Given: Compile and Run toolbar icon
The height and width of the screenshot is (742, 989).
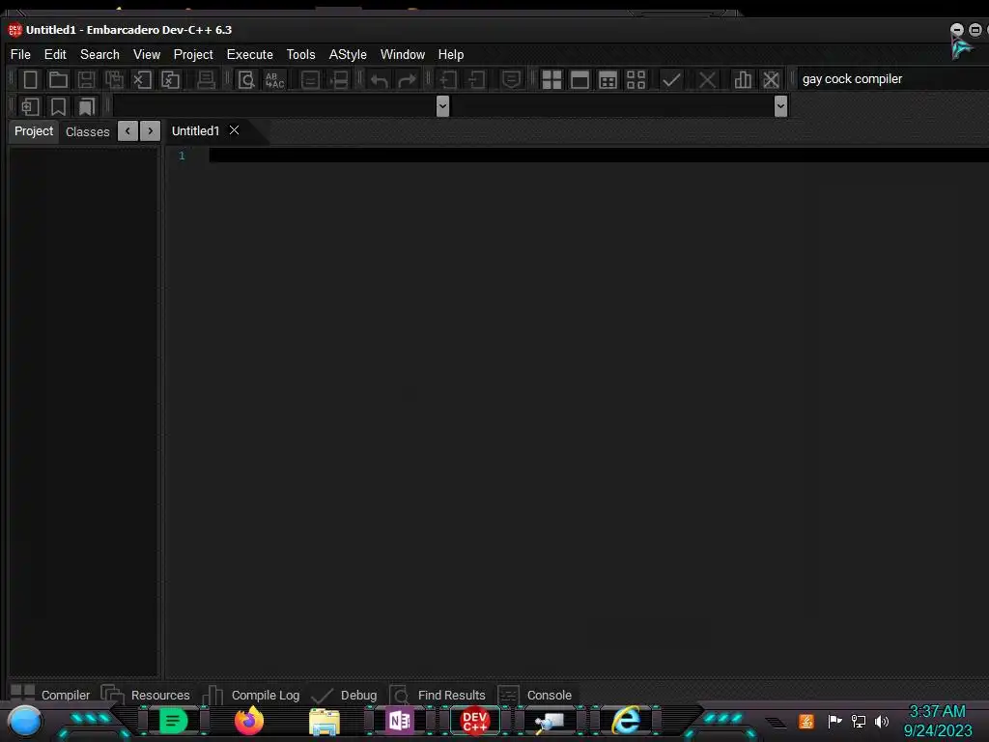Looking at the screenshot, I should click(x=608, y=79).
